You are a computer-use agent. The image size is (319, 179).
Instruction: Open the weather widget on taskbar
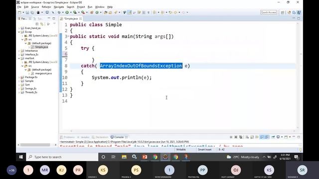click(x=243, y=157)
